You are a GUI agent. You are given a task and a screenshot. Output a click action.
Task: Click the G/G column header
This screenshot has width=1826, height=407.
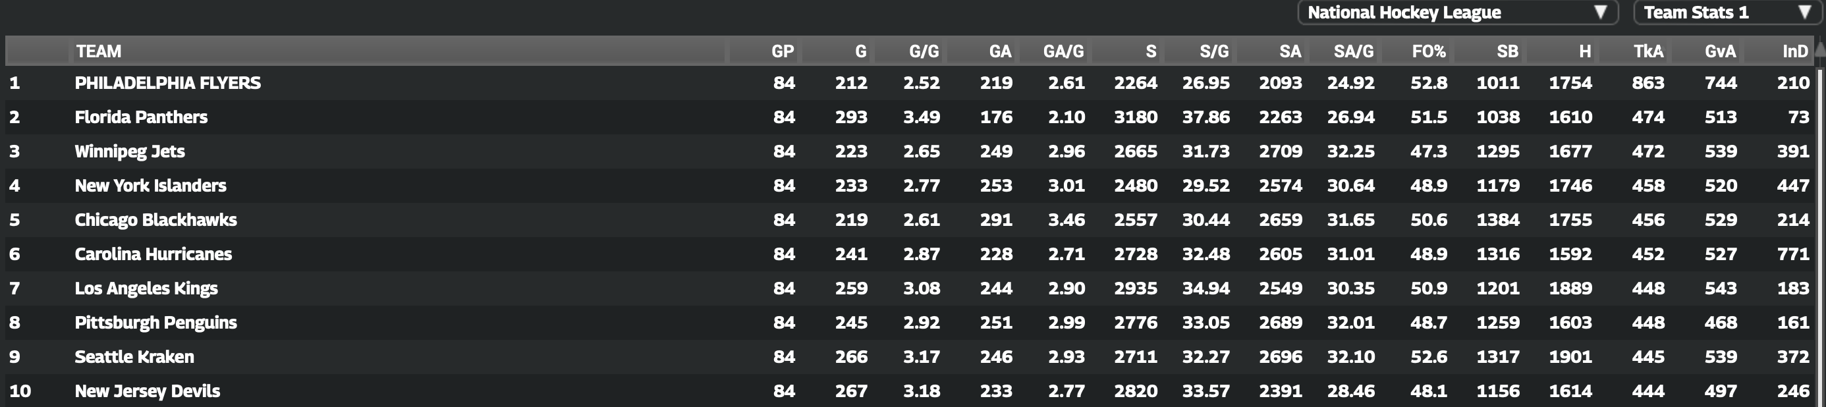pos(924,51)
